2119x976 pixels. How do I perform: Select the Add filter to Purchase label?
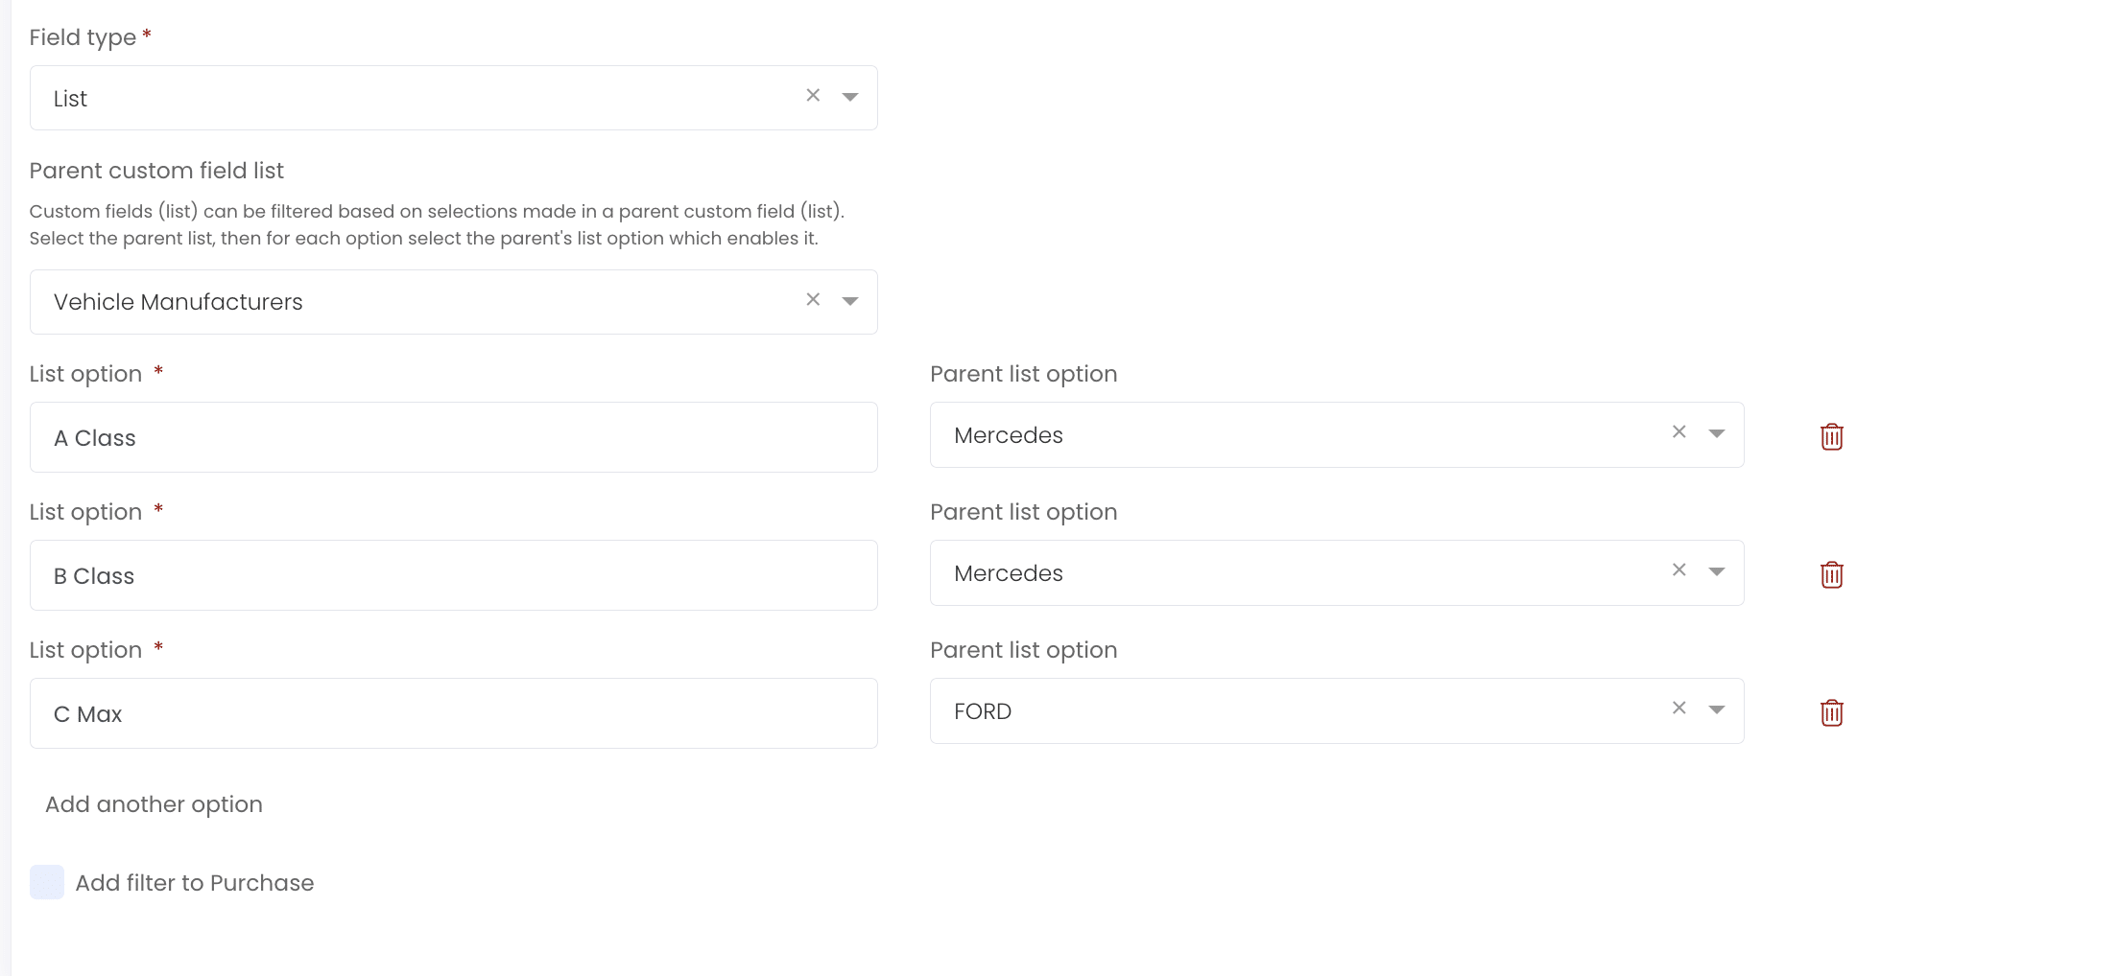point(195,883)
